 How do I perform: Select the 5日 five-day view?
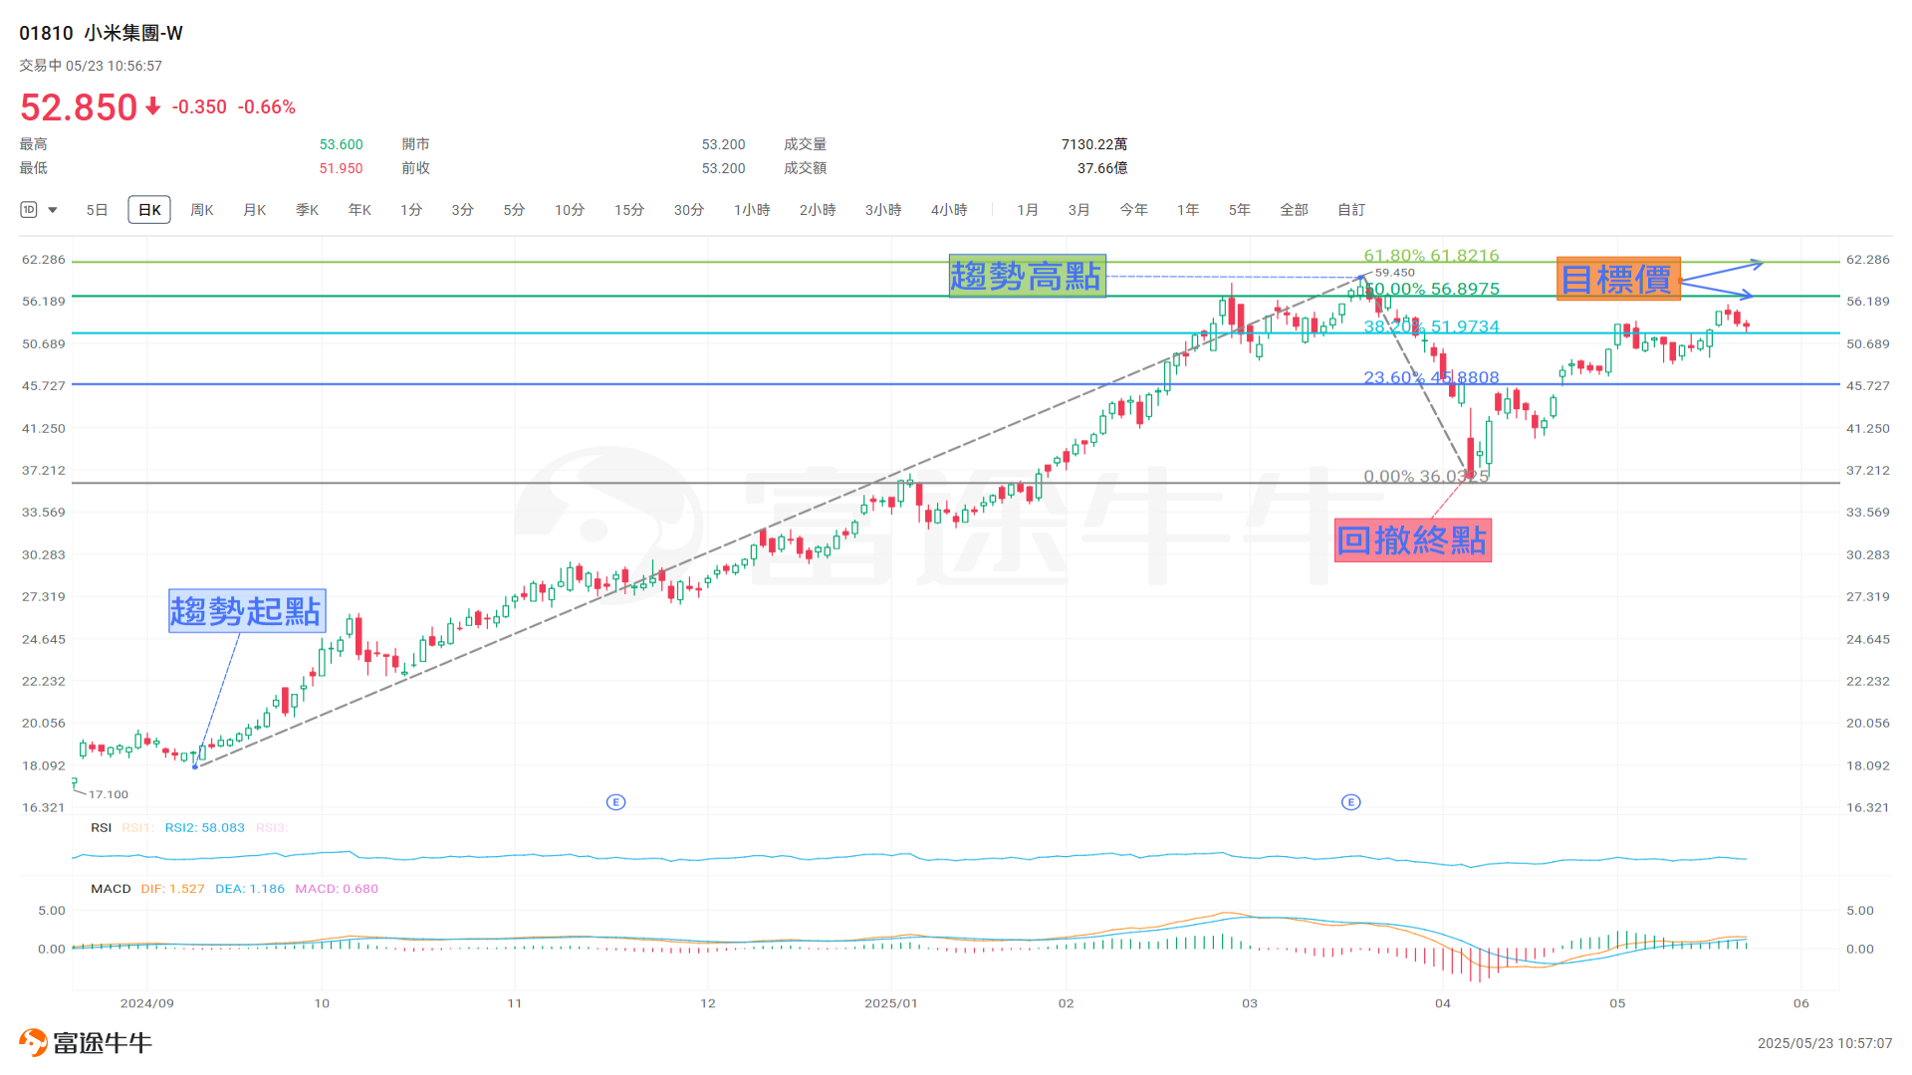[97, 210]
